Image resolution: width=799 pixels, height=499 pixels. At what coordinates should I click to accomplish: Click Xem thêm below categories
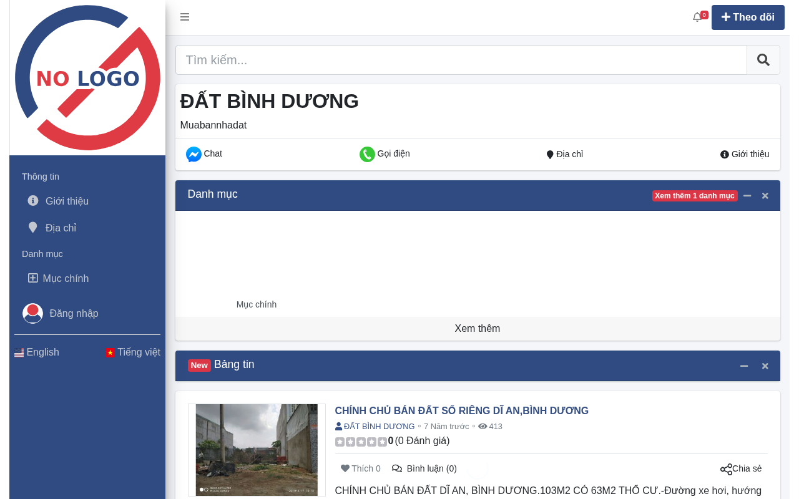(478, 329)
